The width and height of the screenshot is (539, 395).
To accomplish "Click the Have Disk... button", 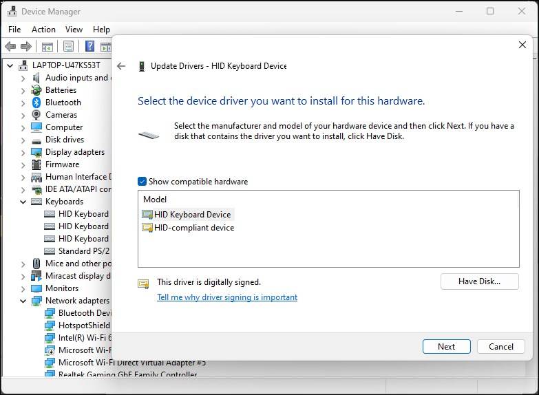I will [480, 281].
